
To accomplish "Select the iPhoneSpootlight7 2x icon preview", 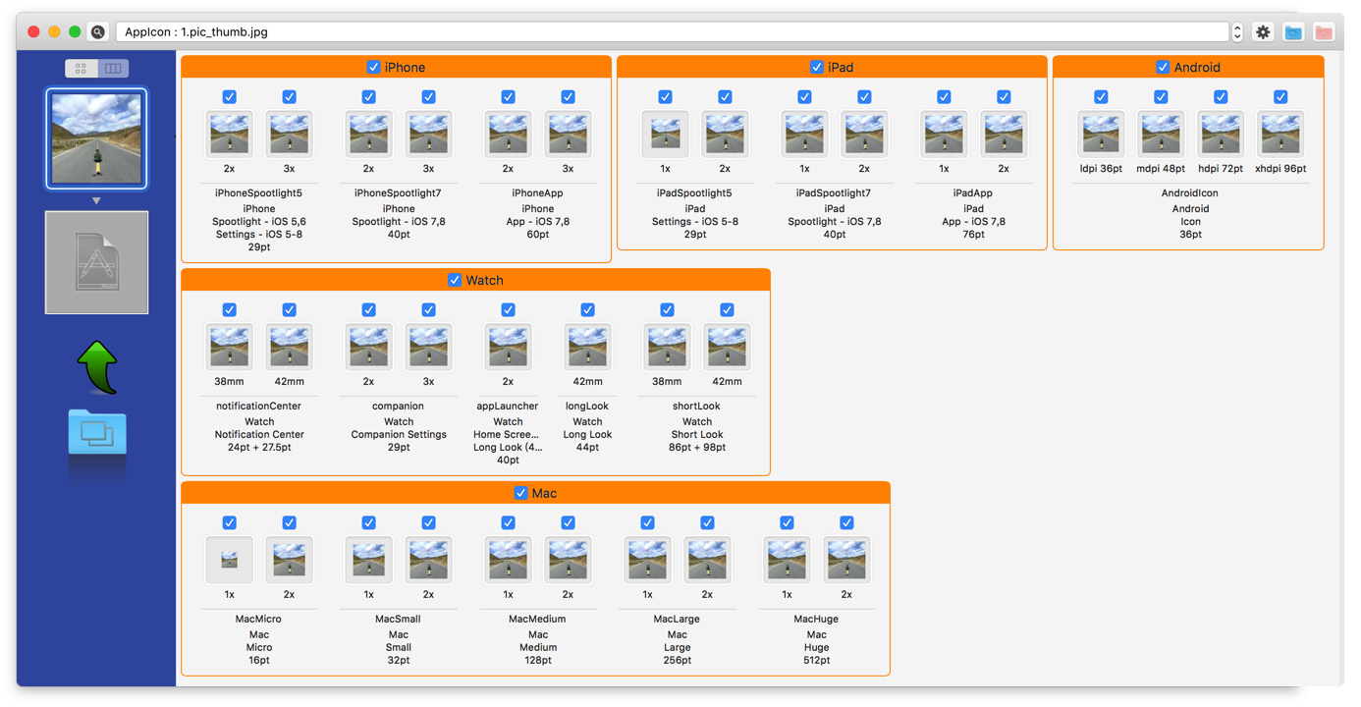I will coord(368,134).
